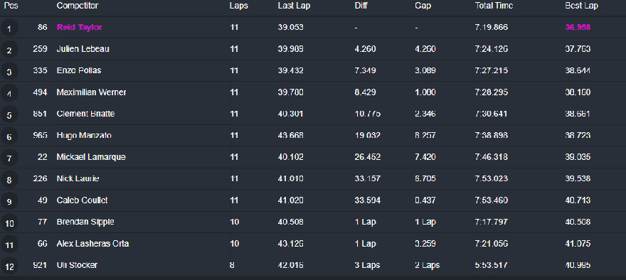The image size is (626, 280).
Task: Open competitor Reid Taylor
Action: (x=80, y=27)
